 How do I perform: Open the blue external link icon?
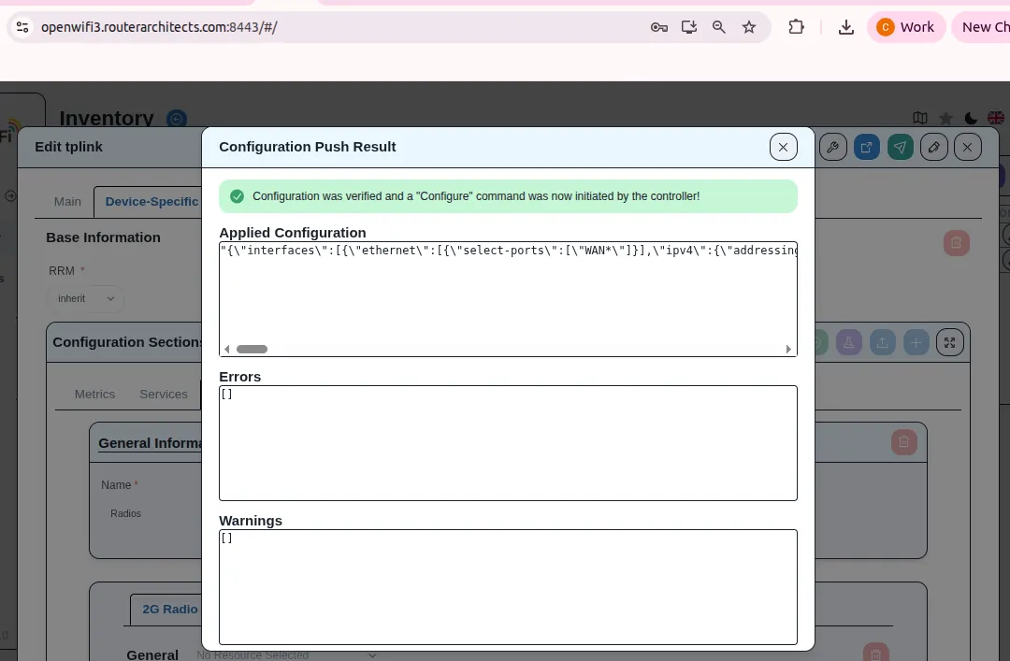[x=867, y=147]
